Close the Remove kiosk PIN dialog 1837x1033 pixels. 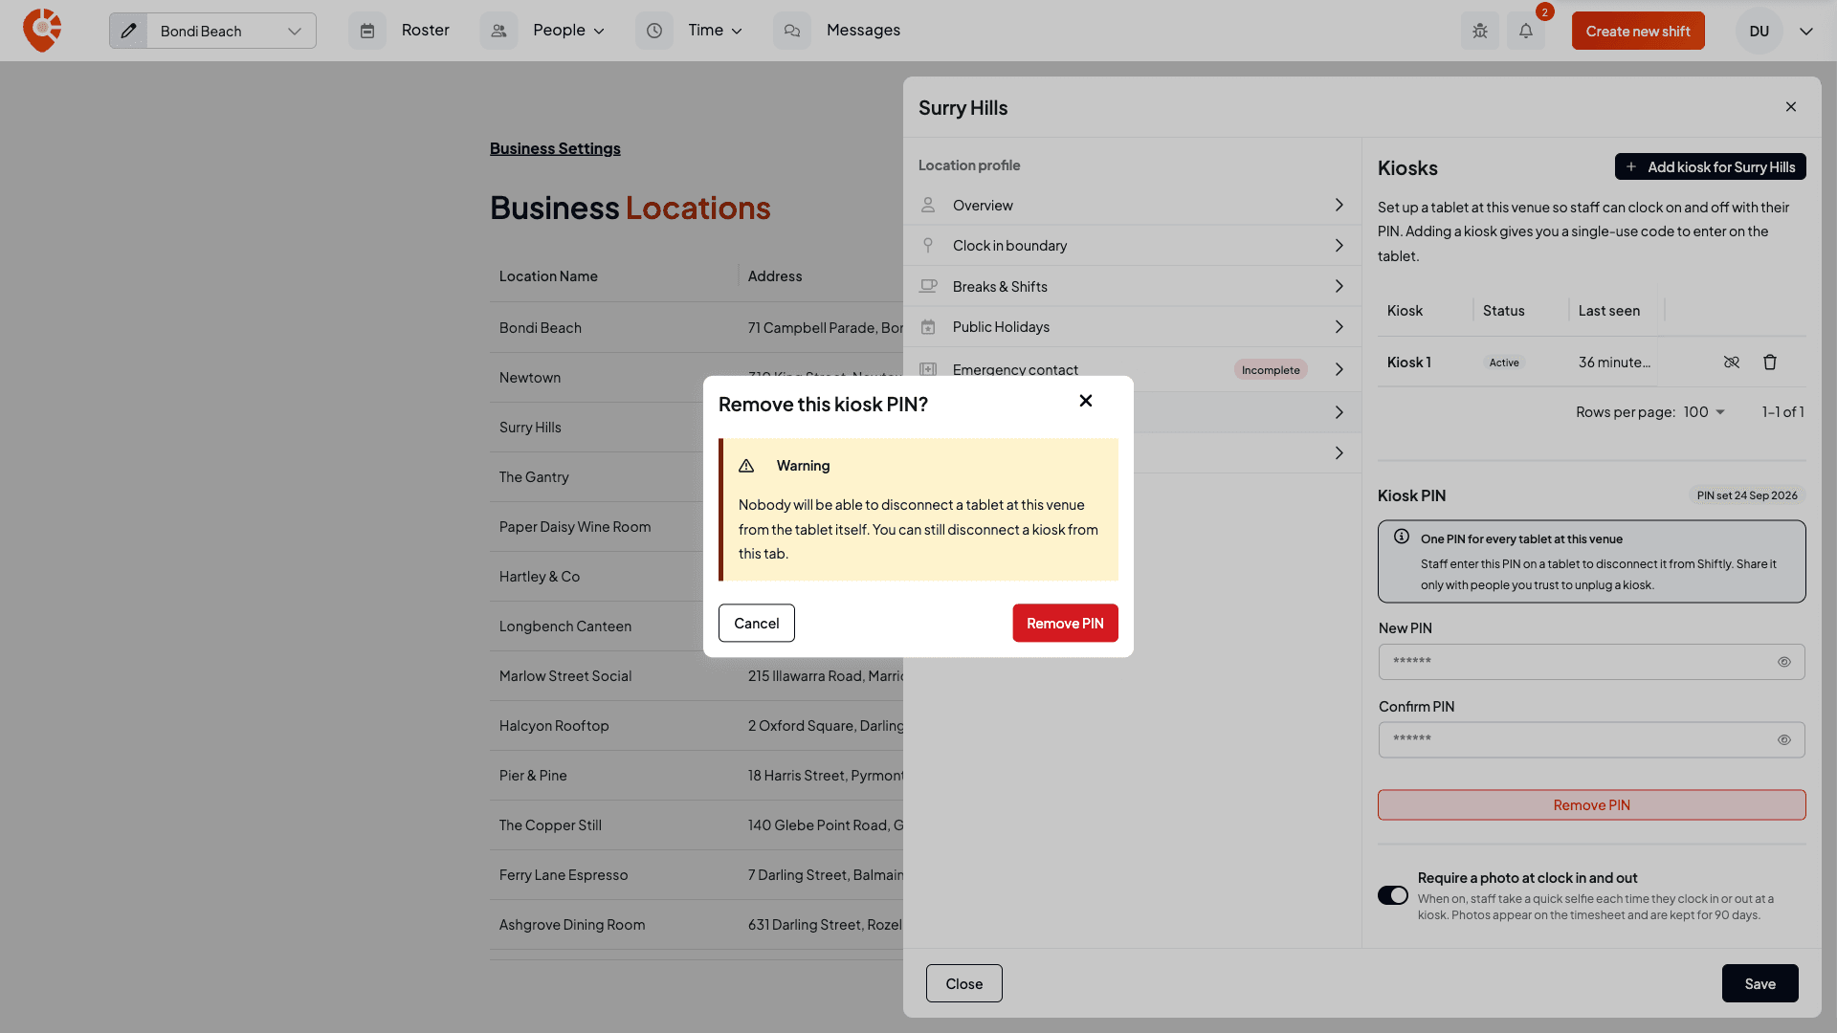click(x=1086, y=401)
